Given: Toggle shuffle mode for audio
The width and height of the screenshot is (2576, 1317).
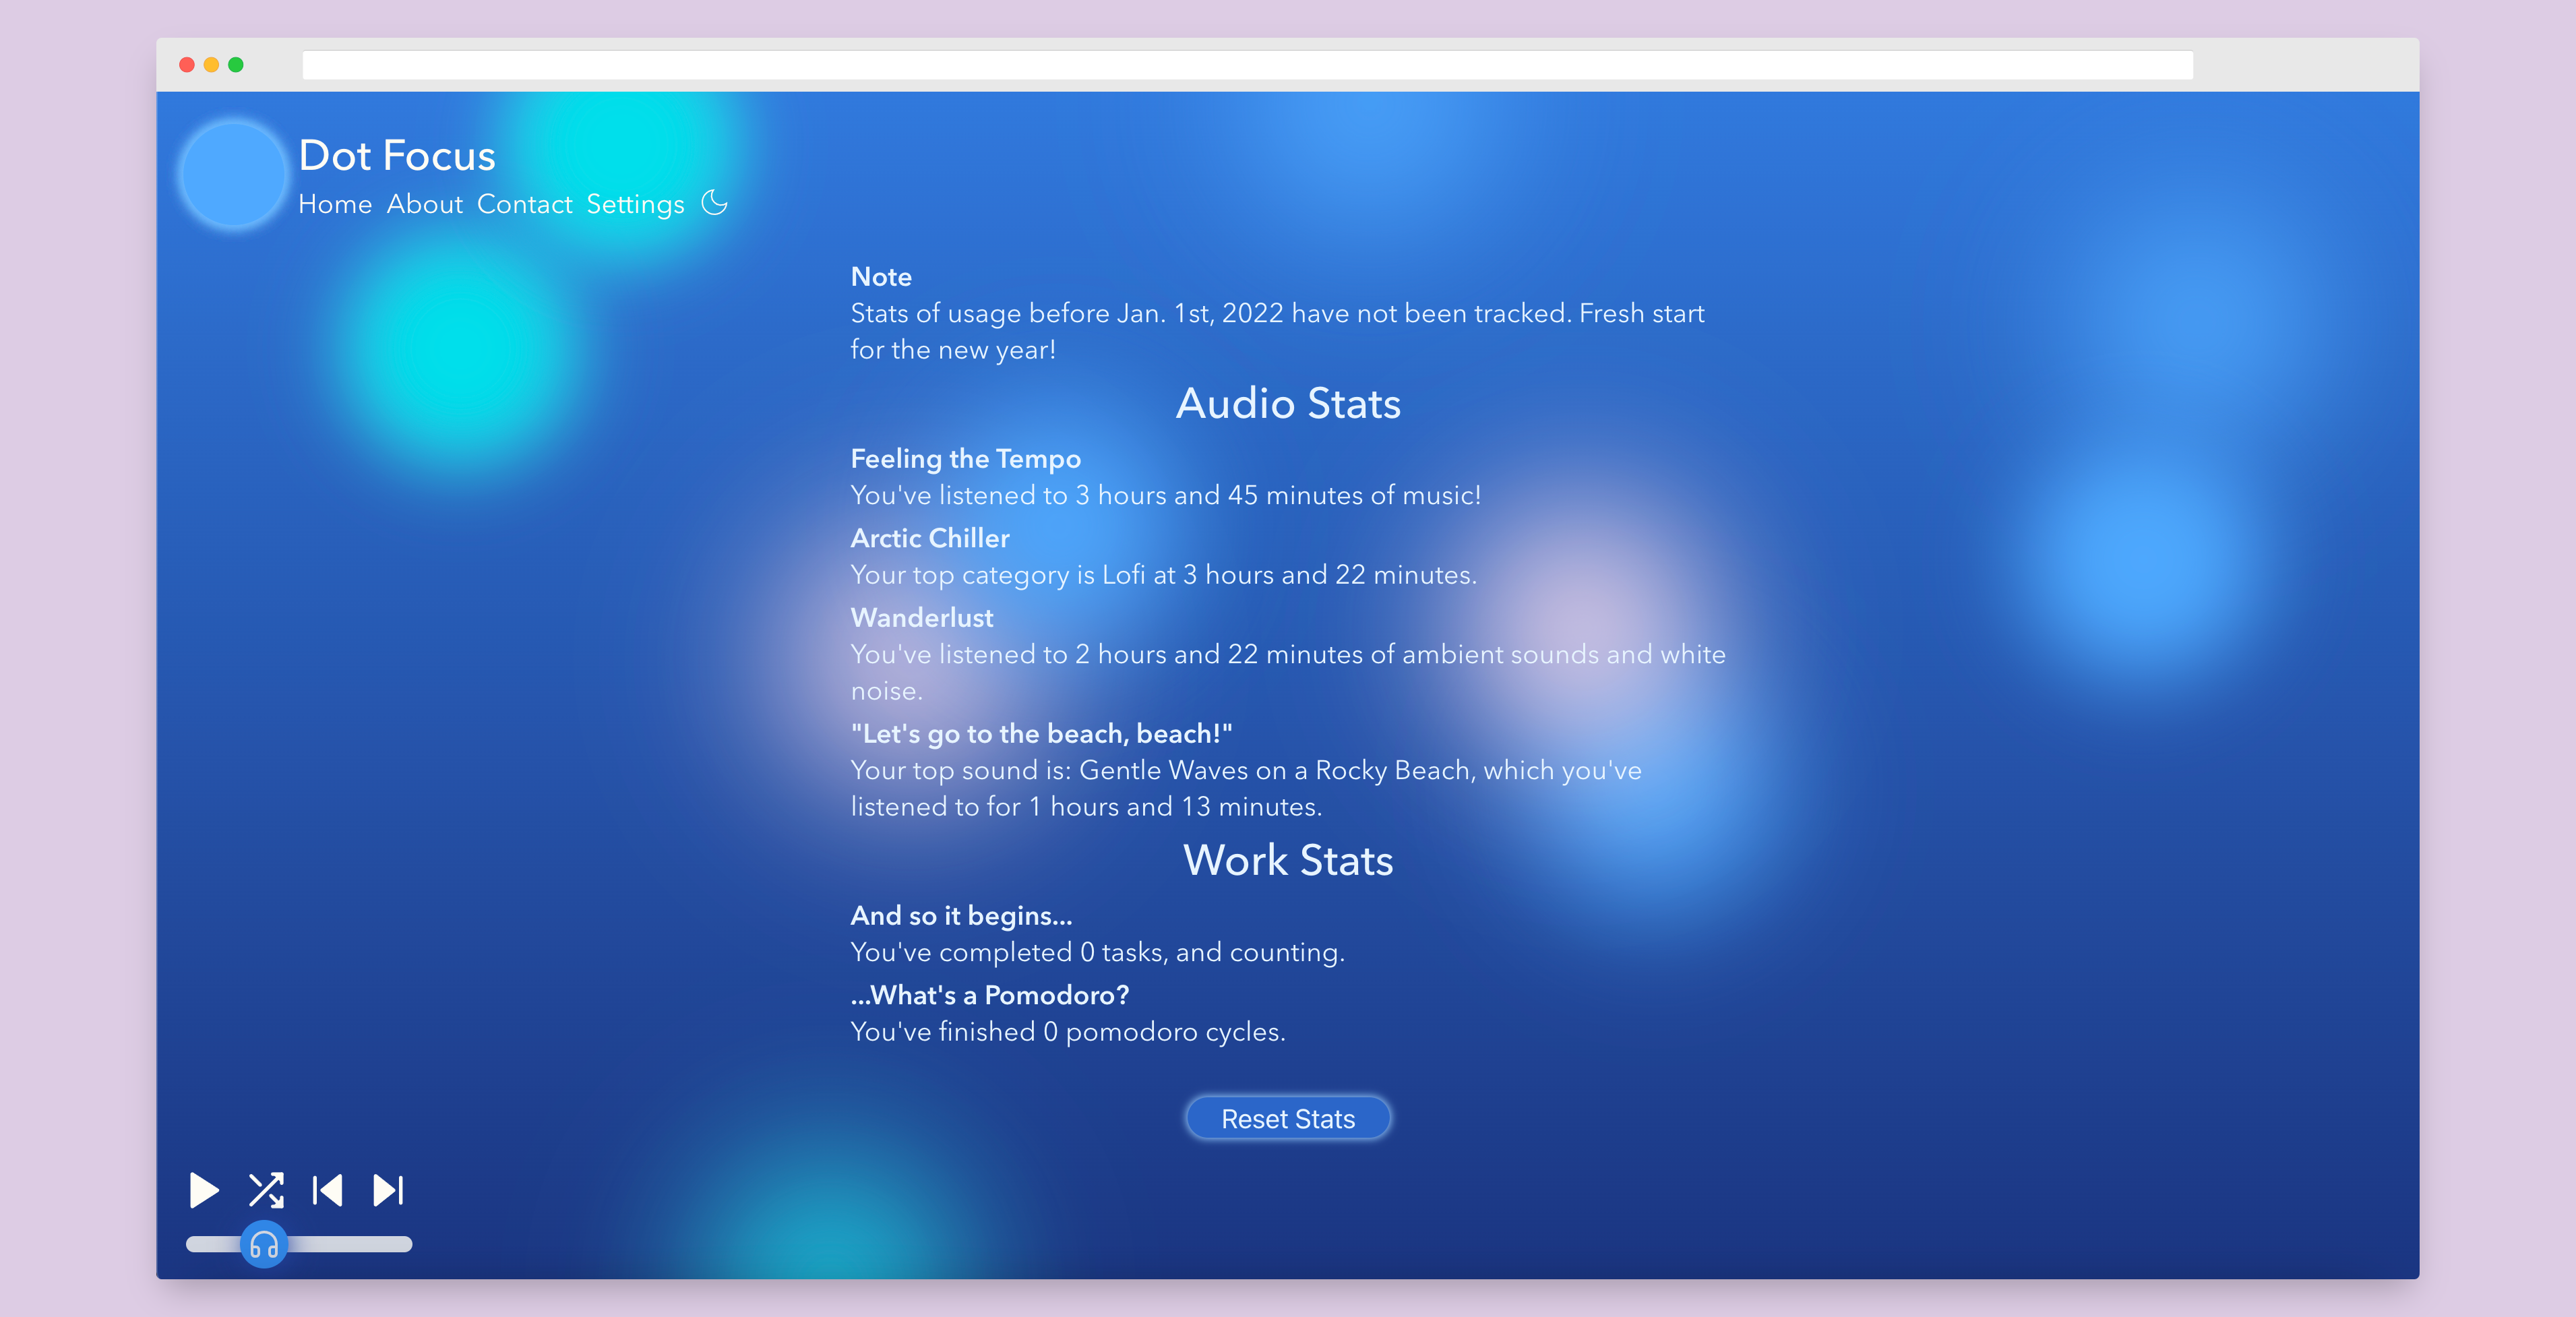Looking at the screenshot, I should pos(266,1190).
